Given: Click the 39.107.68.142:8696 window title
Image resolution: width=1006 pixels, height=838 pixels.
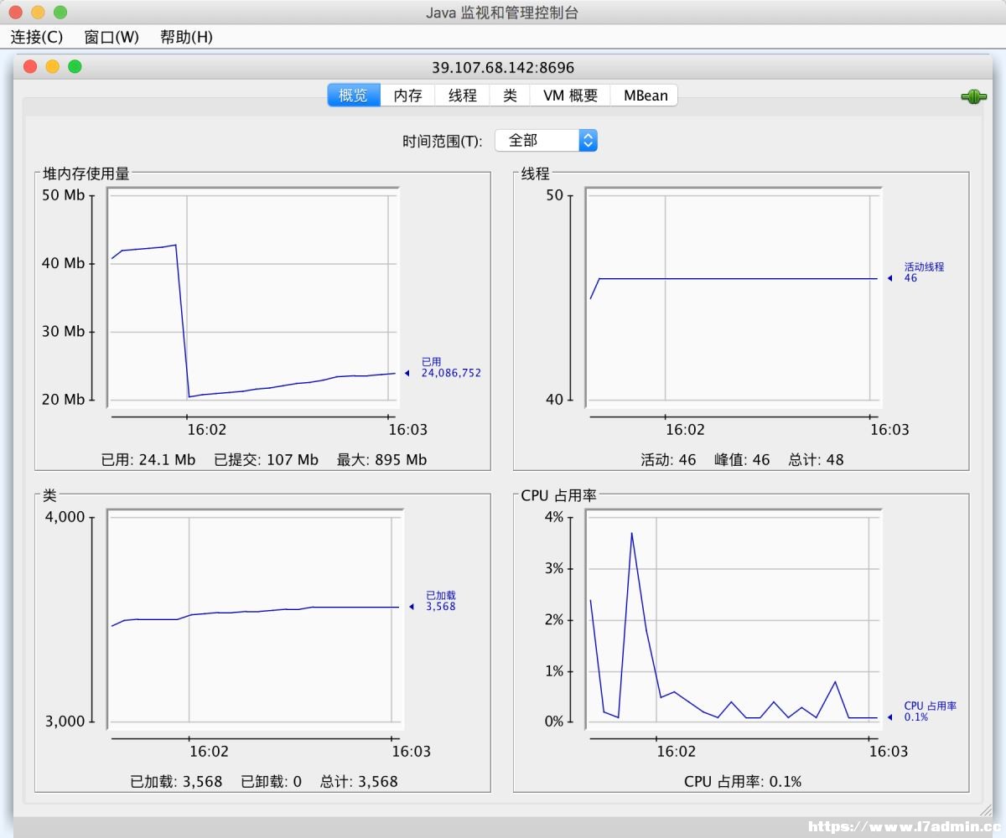Looking at the screenshot, I should [x=503, y=68].
